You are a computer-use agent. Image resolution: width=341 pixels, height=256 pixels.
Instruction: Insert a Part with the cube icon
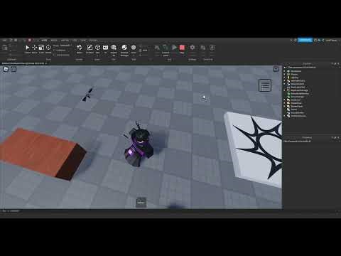(x=97, y=48)
